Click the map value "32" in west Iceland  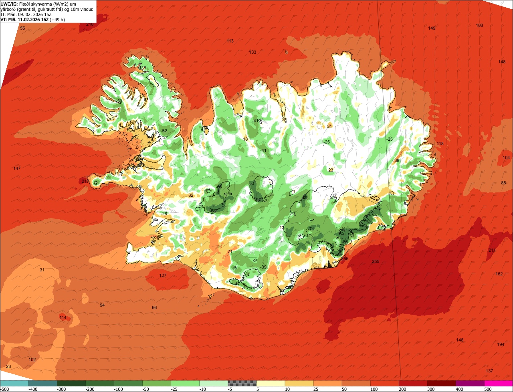(x=191, y=195)
